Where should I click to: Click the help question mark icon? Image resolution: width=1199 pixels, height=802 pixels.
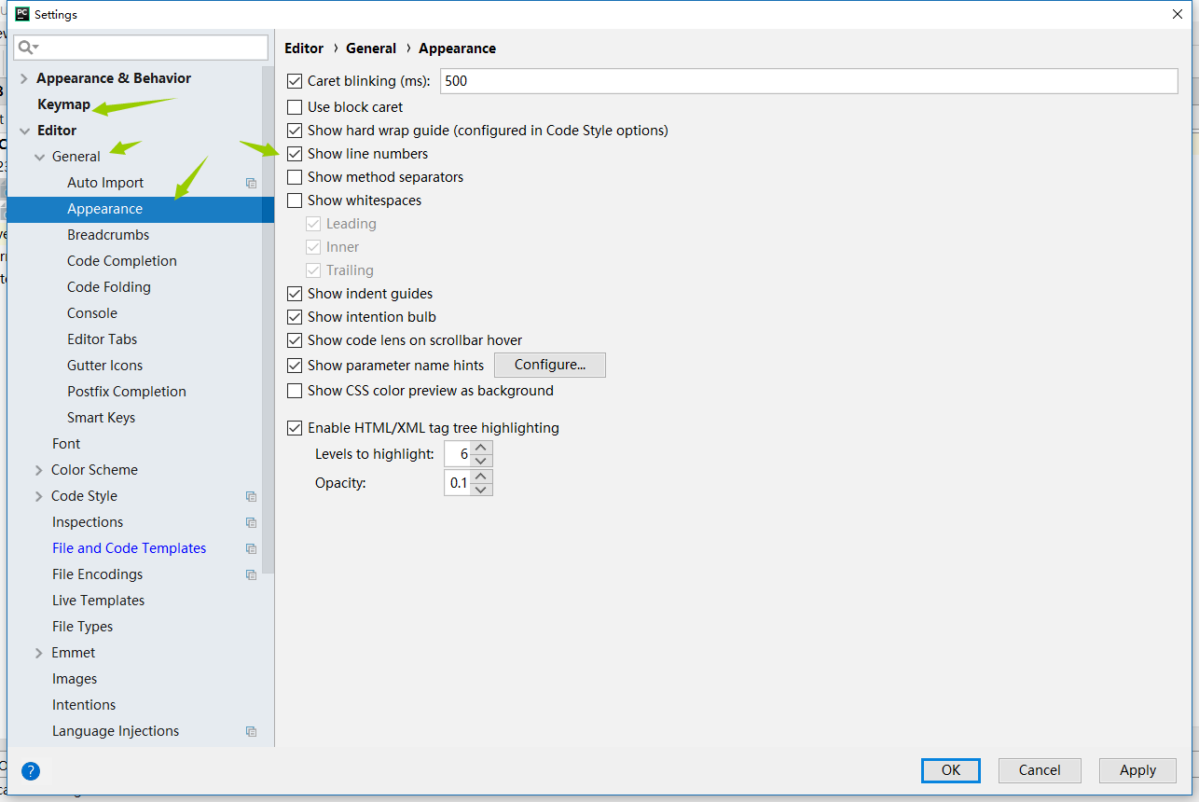click(x=31, y=771)
